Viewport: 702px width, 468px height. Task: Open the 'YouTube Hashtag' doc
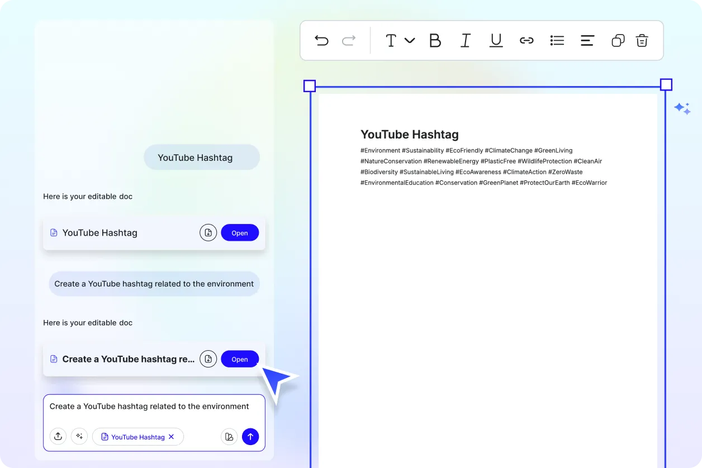click(240, 233)
